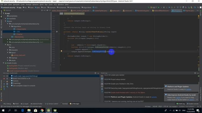Expand the manifests folder
Image resolution: width=202 pixels, height=113 pixels.
(x=6, y=19)
